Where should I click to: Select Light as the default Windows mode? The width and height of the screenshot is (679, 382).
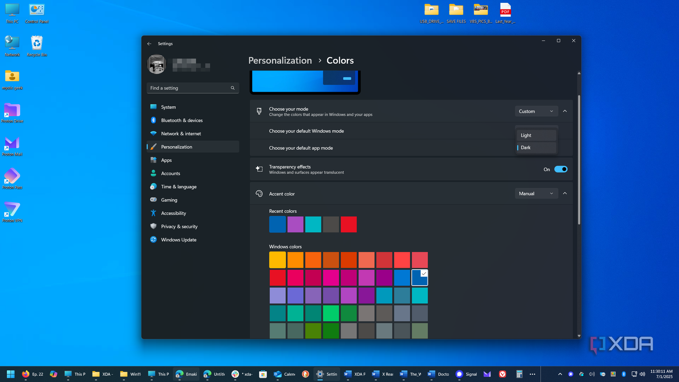point(536,135)
